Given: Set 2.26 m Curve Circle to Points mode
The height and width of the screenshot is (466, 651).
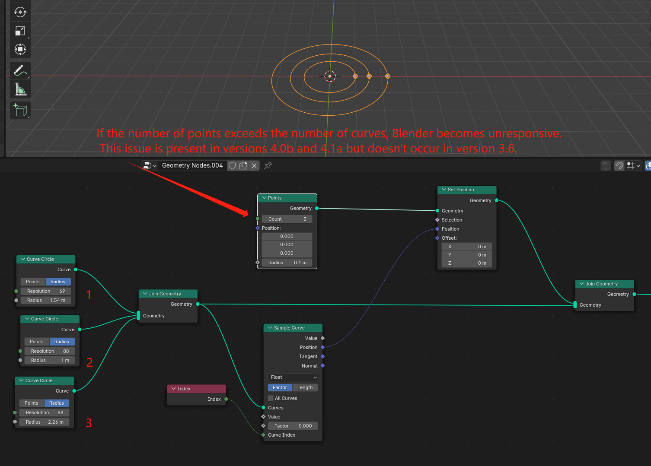Looking at the screenshot, I should (32, 403).
